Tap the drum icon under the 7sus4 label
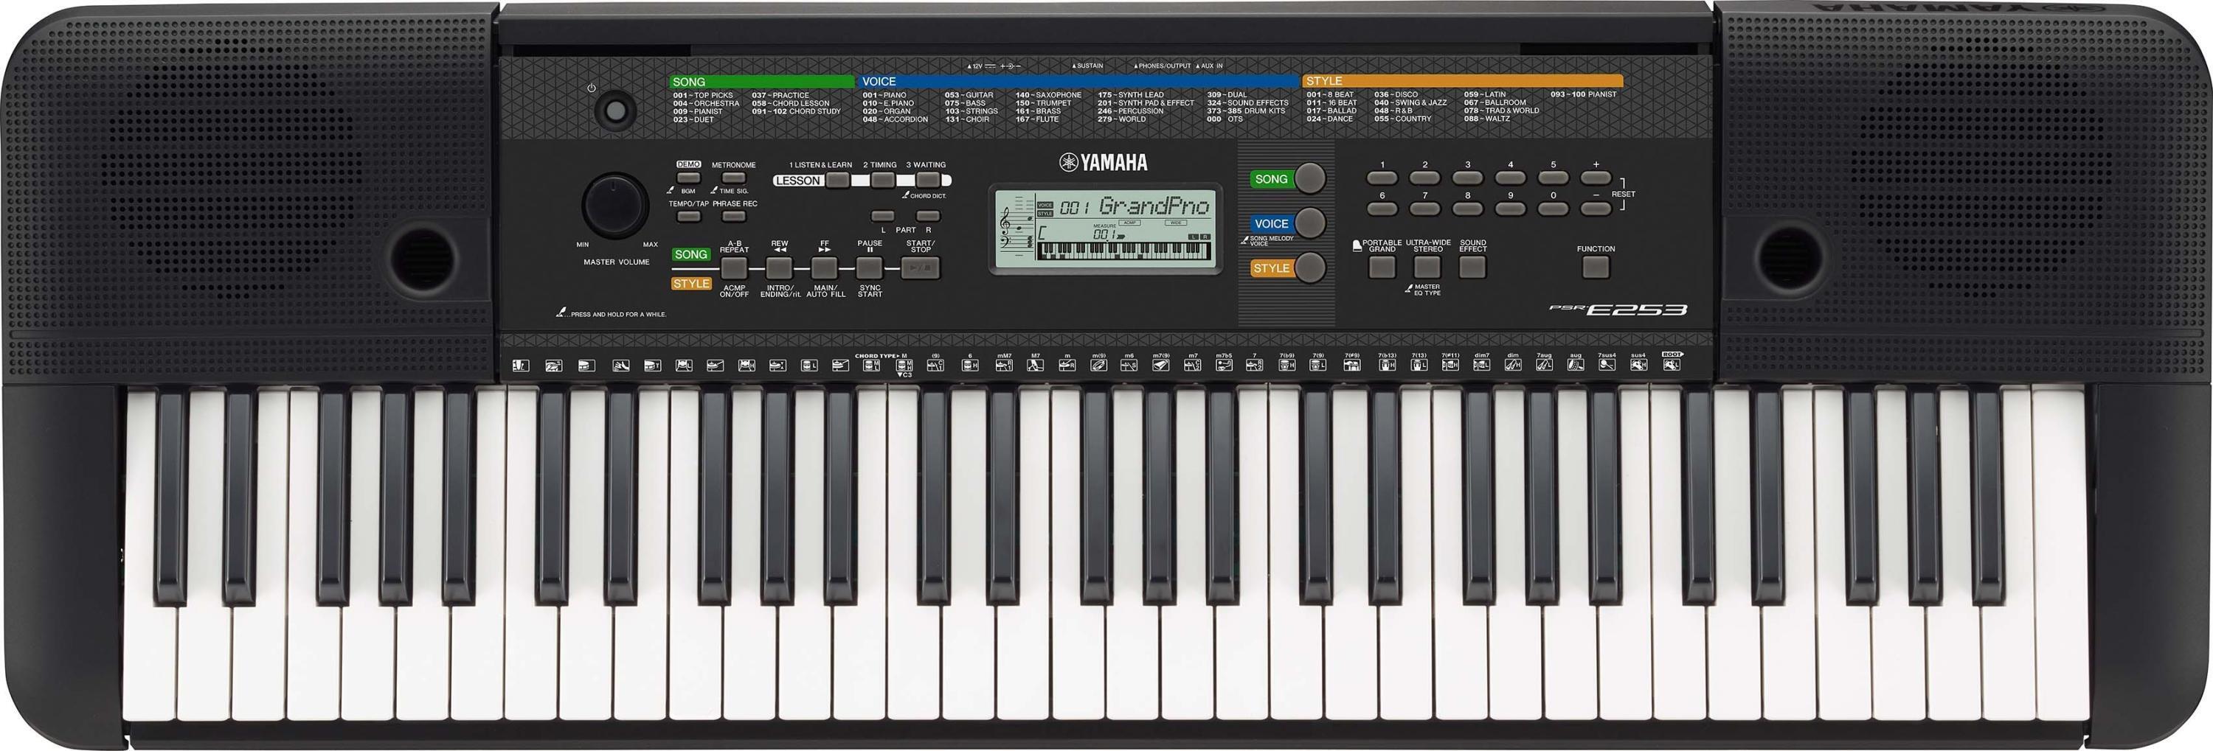Viewport: 2213px width, 751px height. 1607,366
